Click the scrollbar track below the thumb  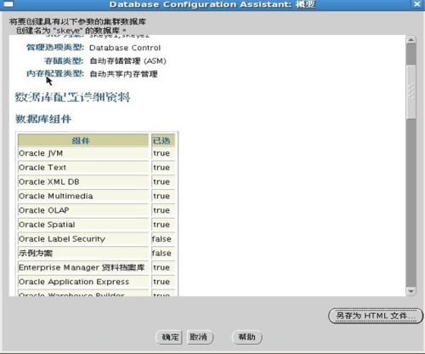[411, 203]
